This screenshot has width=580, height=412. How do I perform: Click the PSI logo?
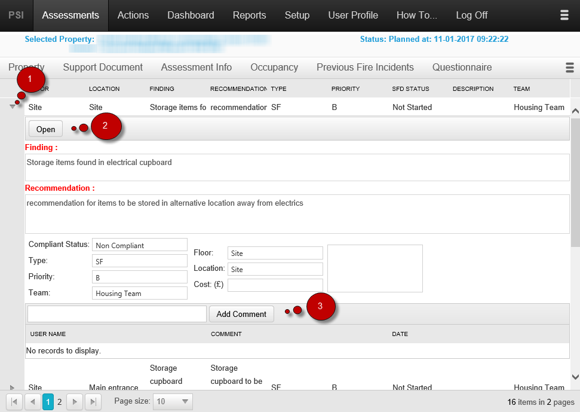coord(16,15)
